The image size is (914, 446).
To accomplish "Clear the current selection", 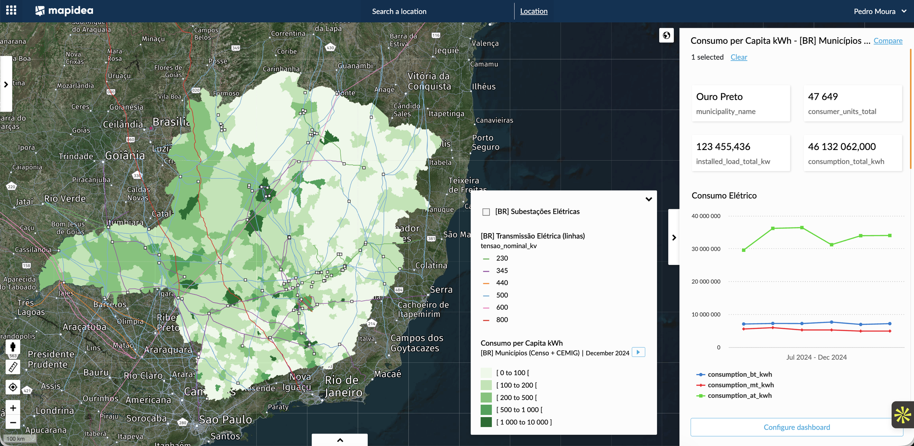I will [739, 57].
